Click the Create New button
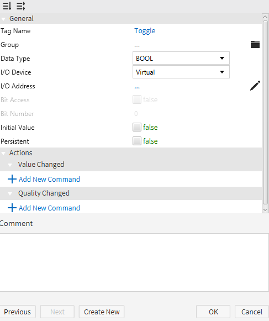The height and width of the screenshot is (321, 269). pyautogui.click(x=102, y=312)
